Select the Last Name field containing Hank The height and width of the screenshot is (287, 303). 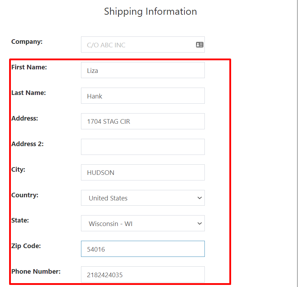[x=143, y=96]
